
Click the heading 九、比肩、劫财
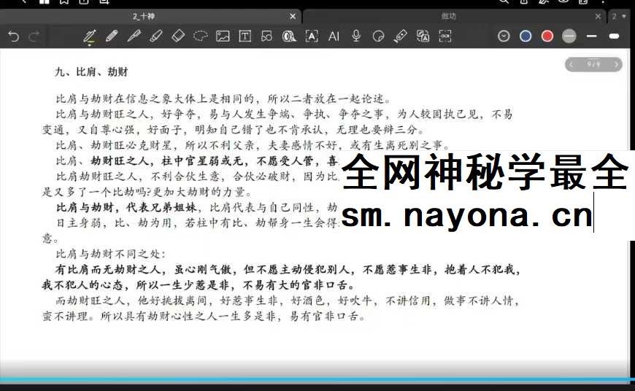[x=91, y=72]
